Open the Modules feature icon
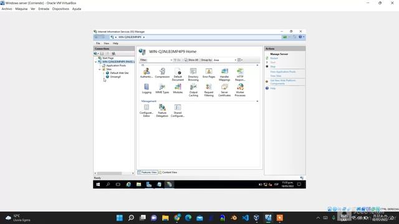399x224 pixels. click(x=178, y=88)
